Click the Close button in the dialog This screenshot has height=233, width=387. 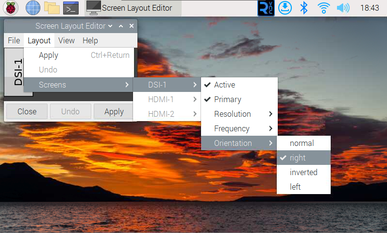coord(27,111)
